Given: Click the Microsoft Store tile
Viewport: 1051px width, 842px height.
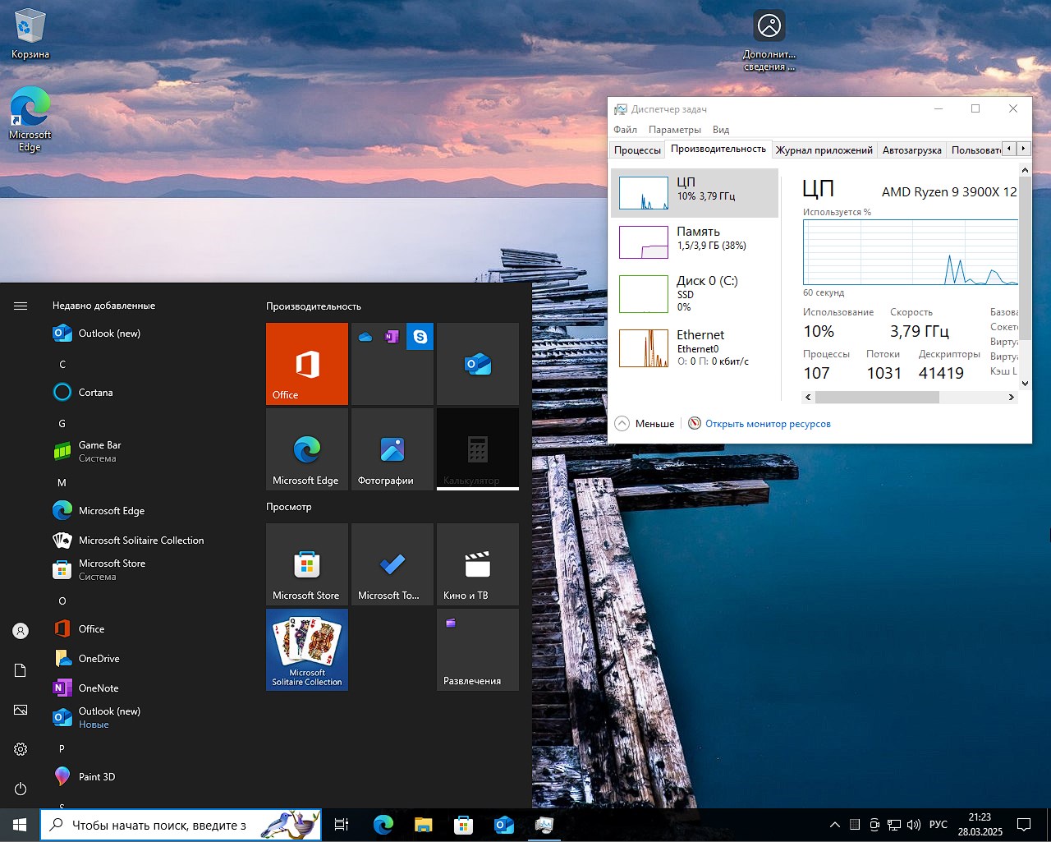Looking at the screenshot, I should coord(306,564).
